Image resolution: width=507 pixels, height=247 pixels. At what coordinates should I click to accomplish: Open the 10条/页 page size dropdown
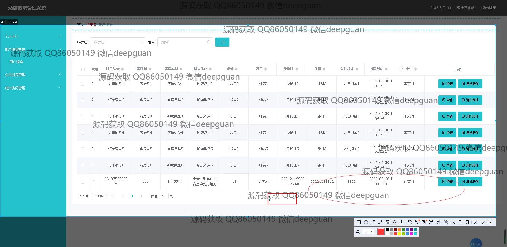pos(104,196)
